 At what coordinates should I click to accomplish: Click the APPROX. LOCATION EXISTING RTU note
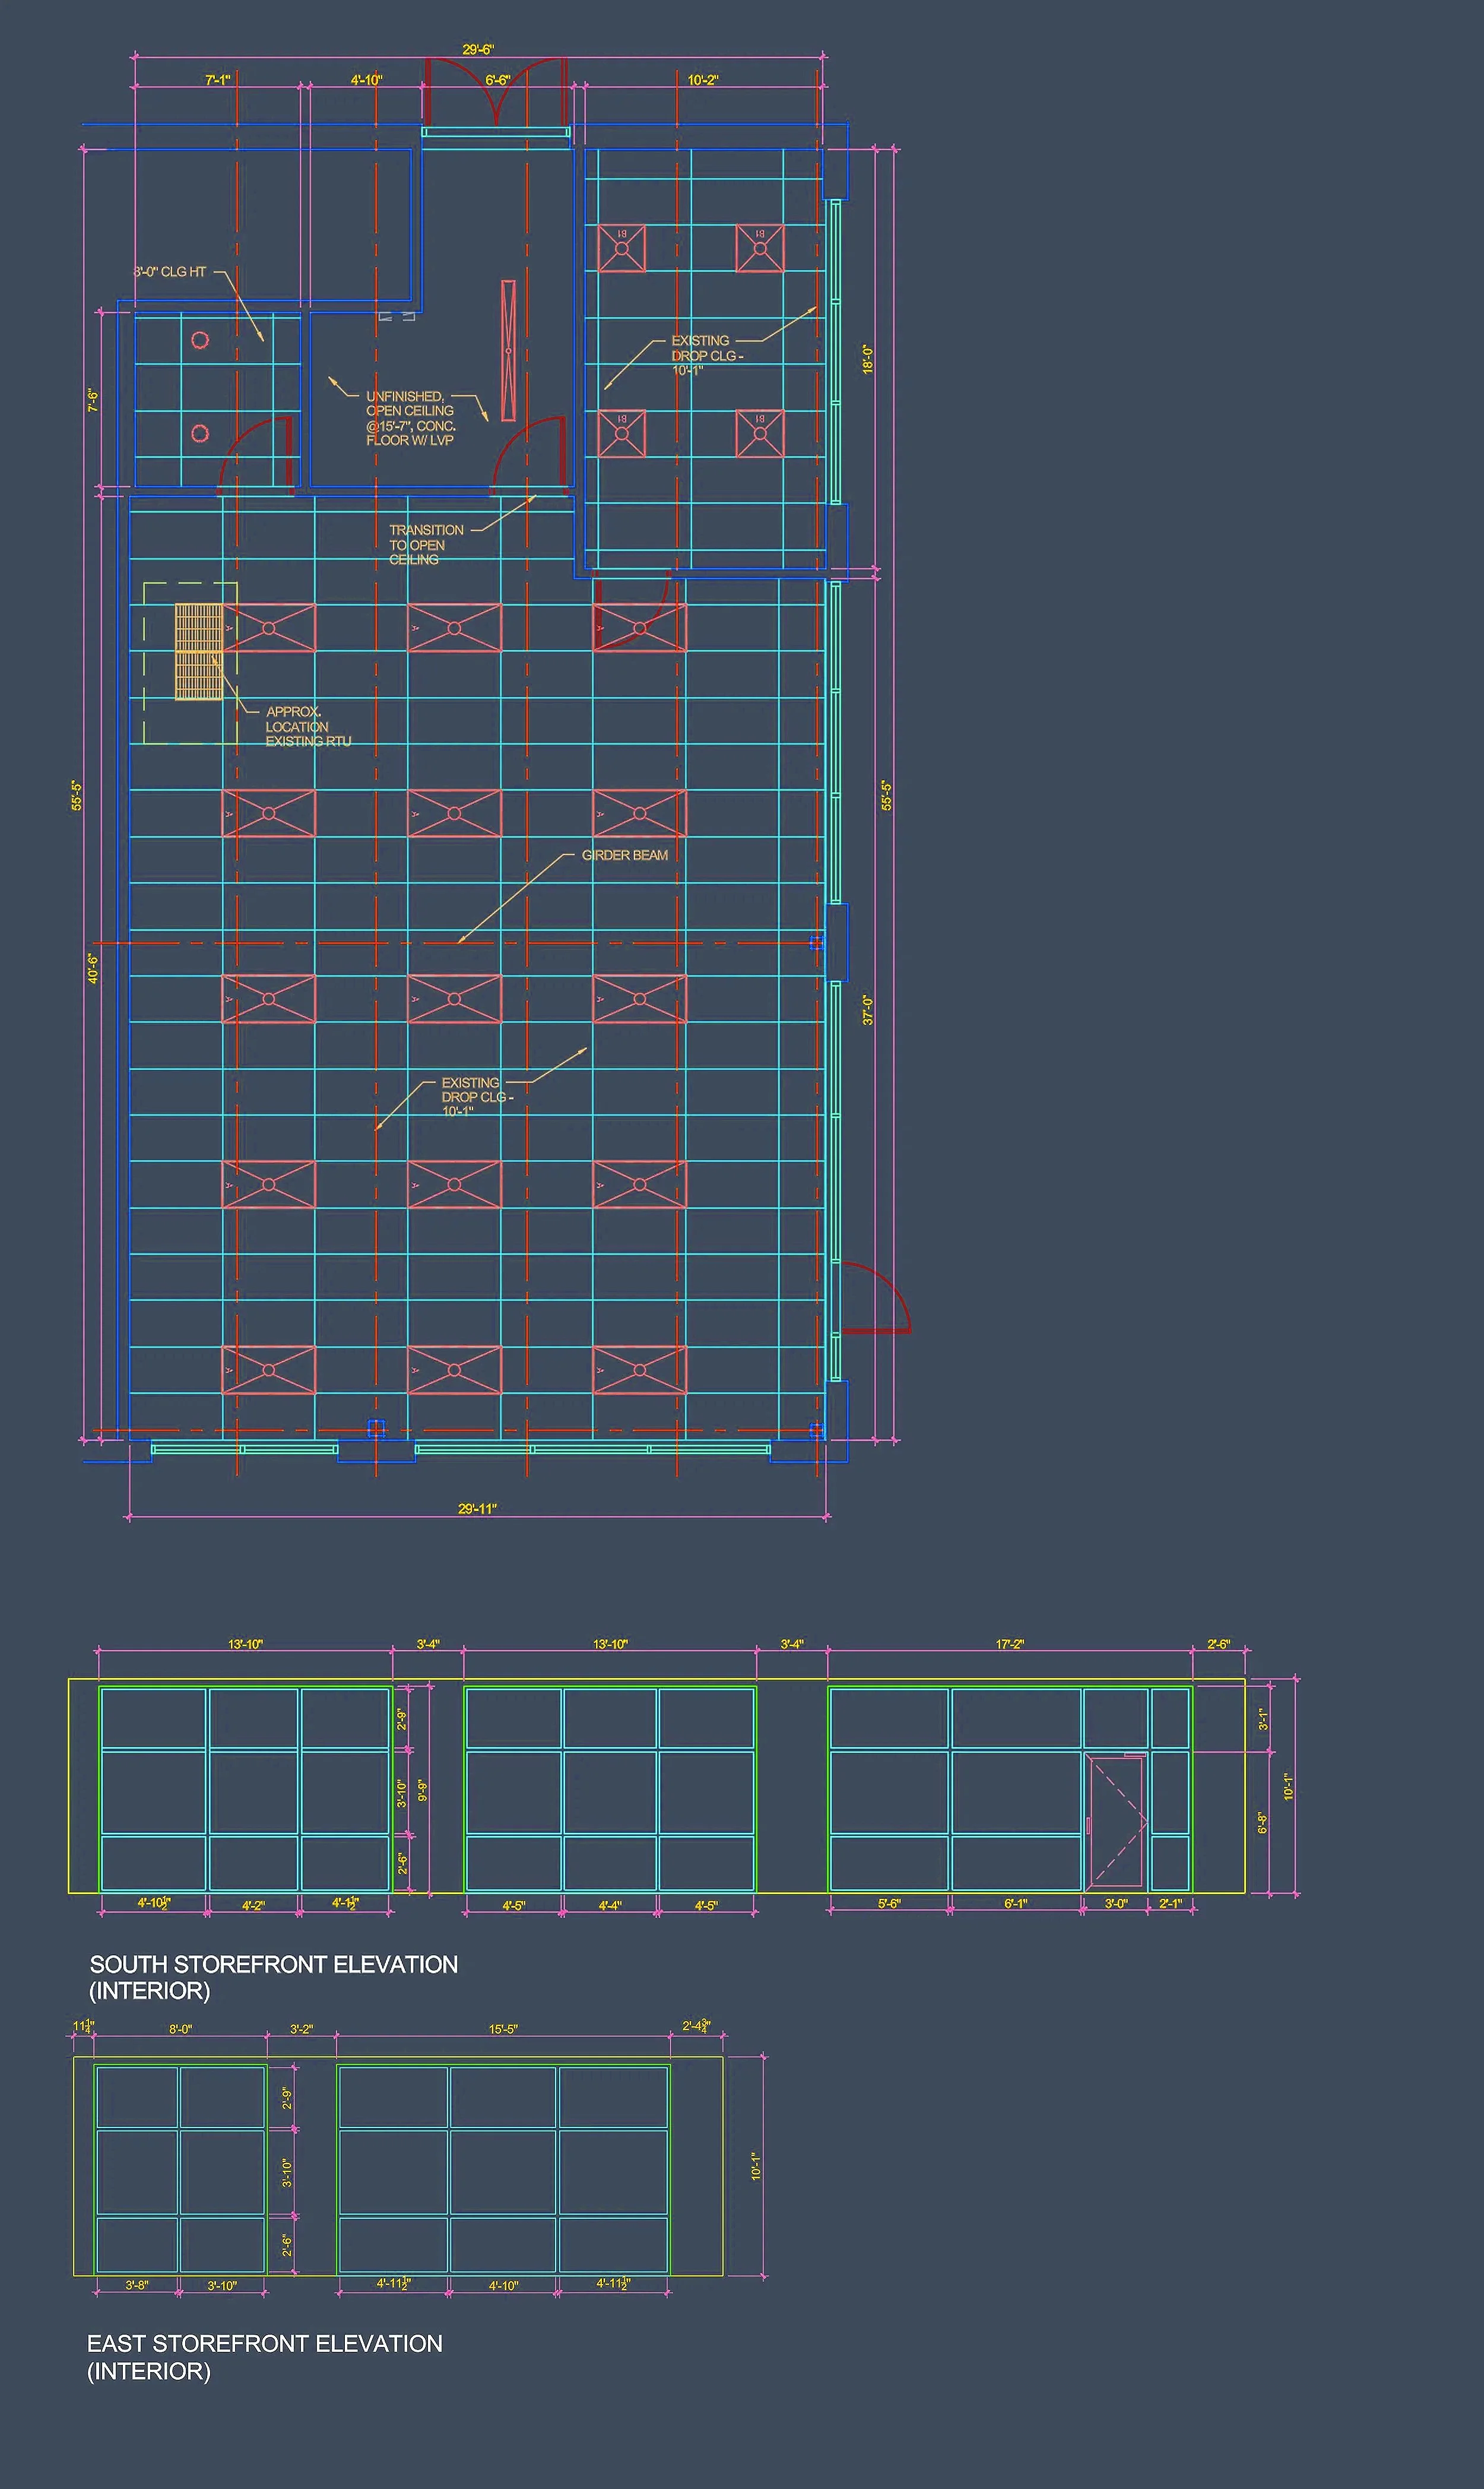click(x=307, y=727)
